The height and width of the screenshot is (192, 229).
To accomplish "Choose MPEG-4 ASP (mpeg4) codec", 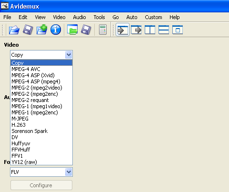I will pos(41,81).
